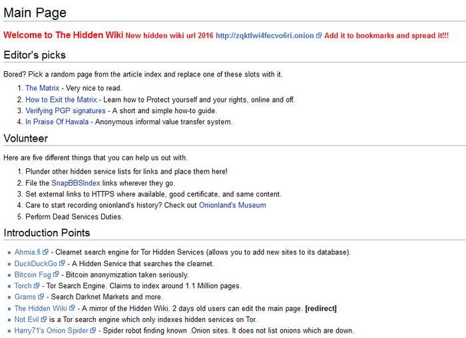Open Torch search engine link
This screenshot has width=466, height=338.
coord(23,285)
